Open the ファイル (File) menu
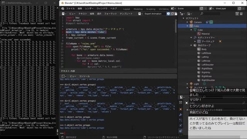The width and height of the screenshot is (247, 139). [70, 8]
